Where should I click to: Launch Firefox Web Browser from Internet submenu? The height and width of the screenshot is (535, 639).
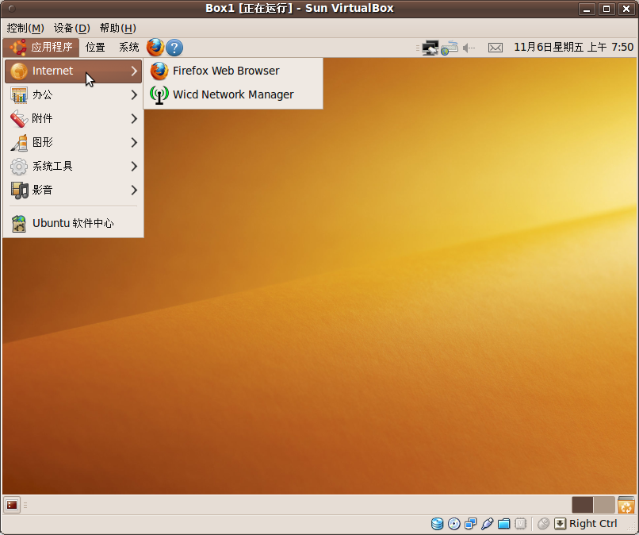[x=233, y=71]
